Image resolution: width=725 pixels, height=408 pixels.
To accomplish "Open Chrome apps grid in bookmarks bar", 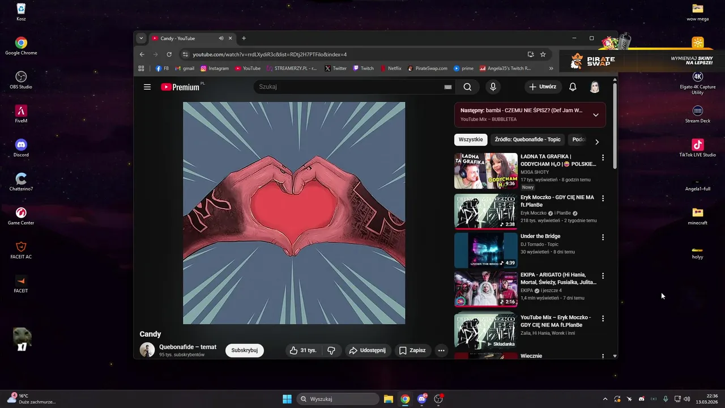I will (x=142, y=68).
